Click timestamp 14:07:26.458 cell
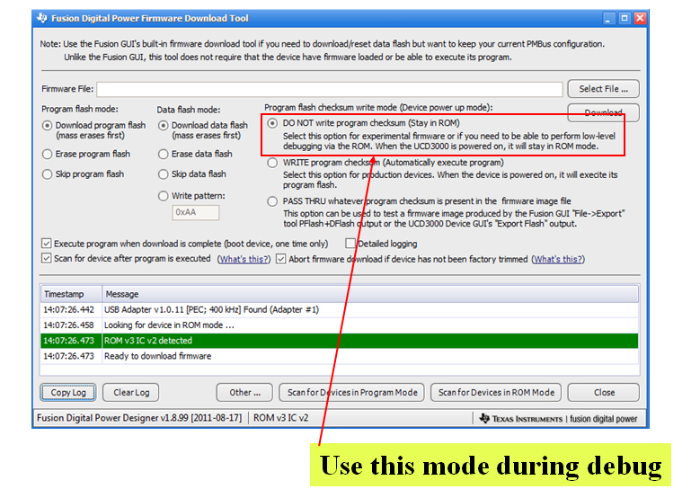 [x=69, y=325]
